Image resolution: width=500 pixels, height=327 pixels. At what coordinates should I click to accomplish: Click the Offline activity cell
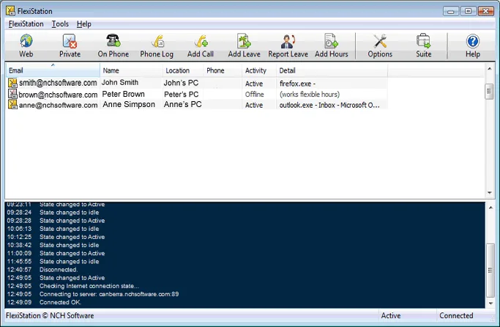click(x=255, y=95)
